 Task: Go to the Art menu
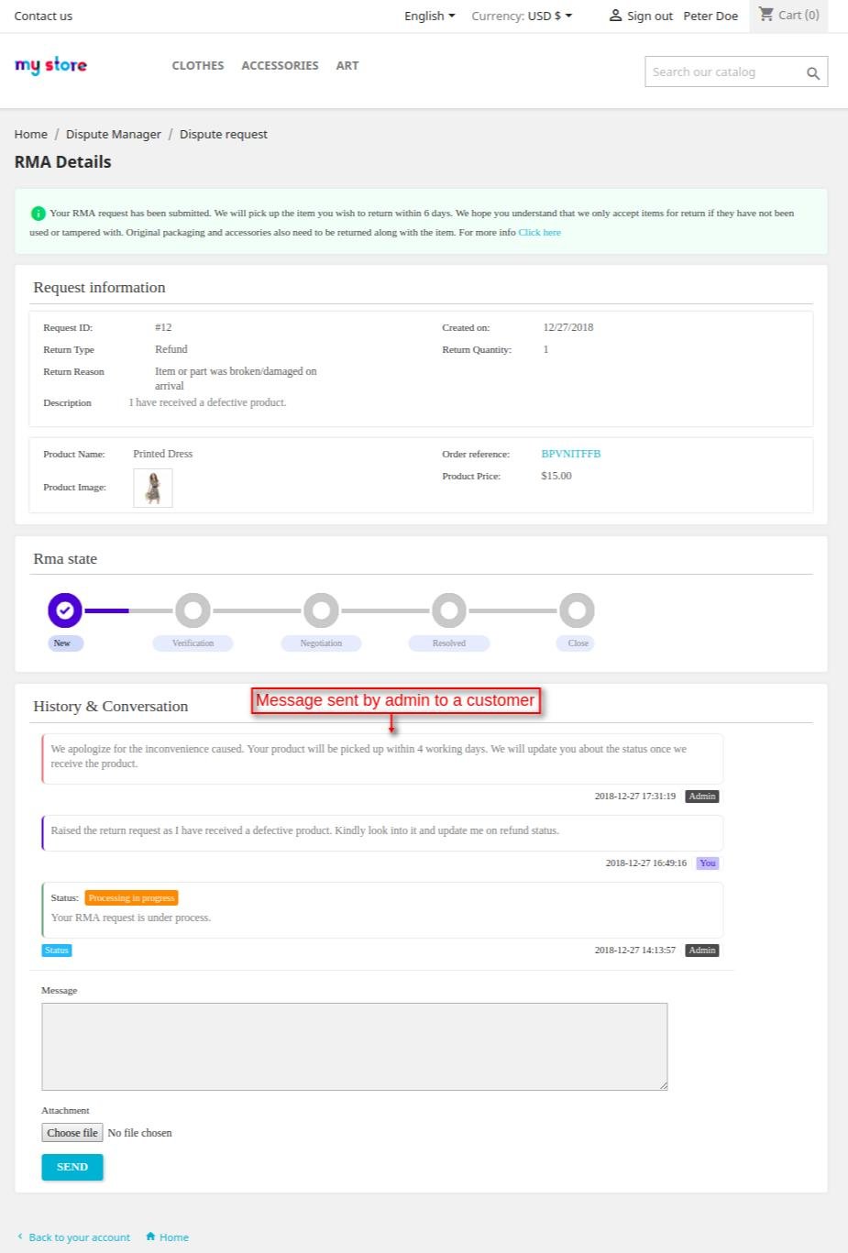[347, 66]
